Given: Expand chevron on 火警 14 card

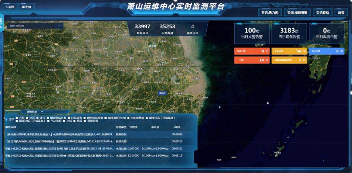Looking at the screenshot, I should click(x=267, y=60).
